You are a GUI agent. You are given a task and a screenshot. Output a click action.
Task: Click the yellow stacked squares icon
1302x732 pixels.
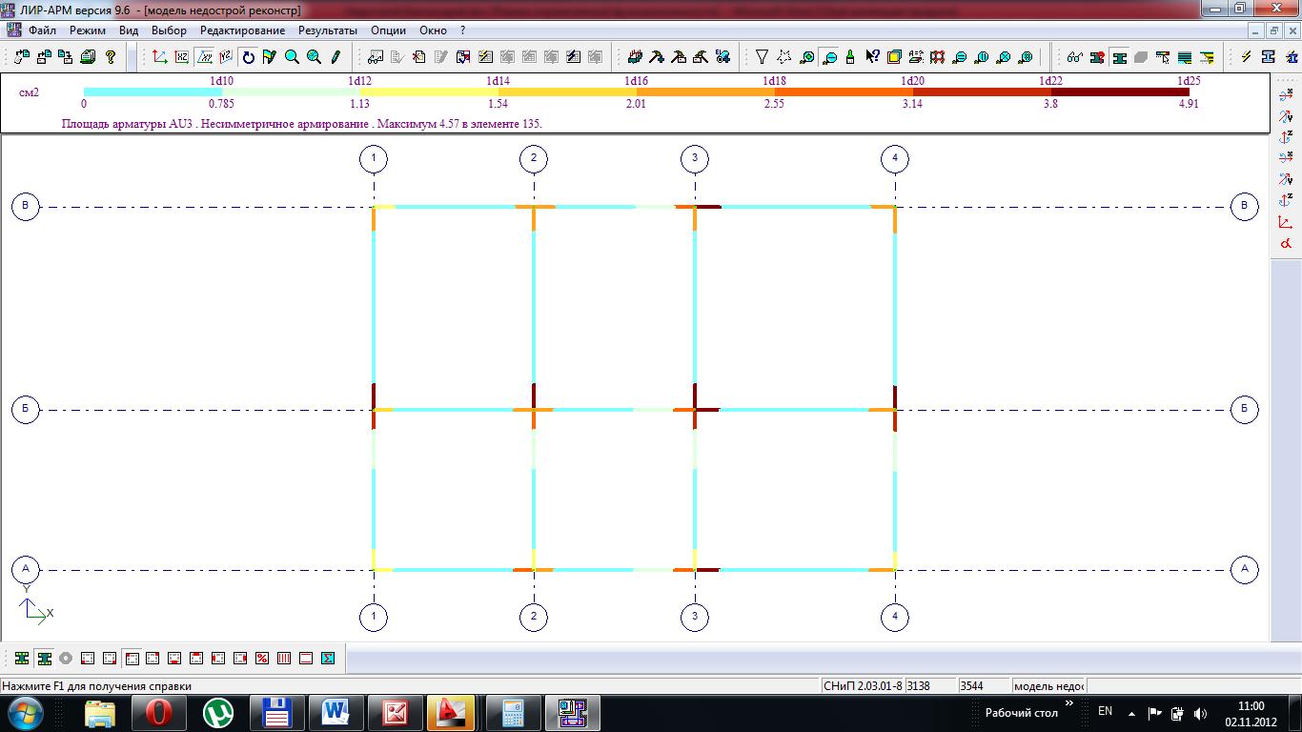click(x=894, y=56)
